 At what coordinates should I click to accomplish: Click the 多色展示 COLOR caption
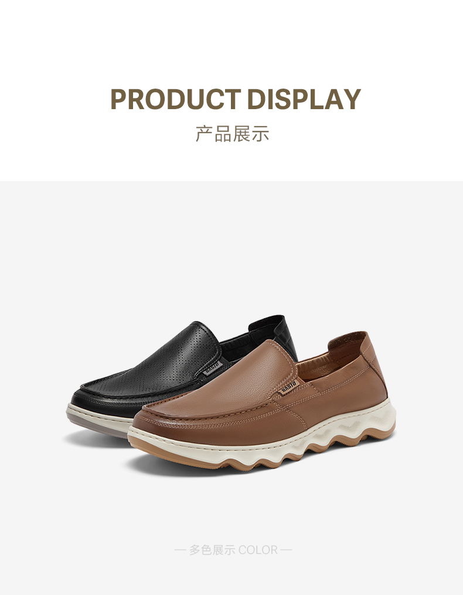pyautogui.click(x=233, y=550)
